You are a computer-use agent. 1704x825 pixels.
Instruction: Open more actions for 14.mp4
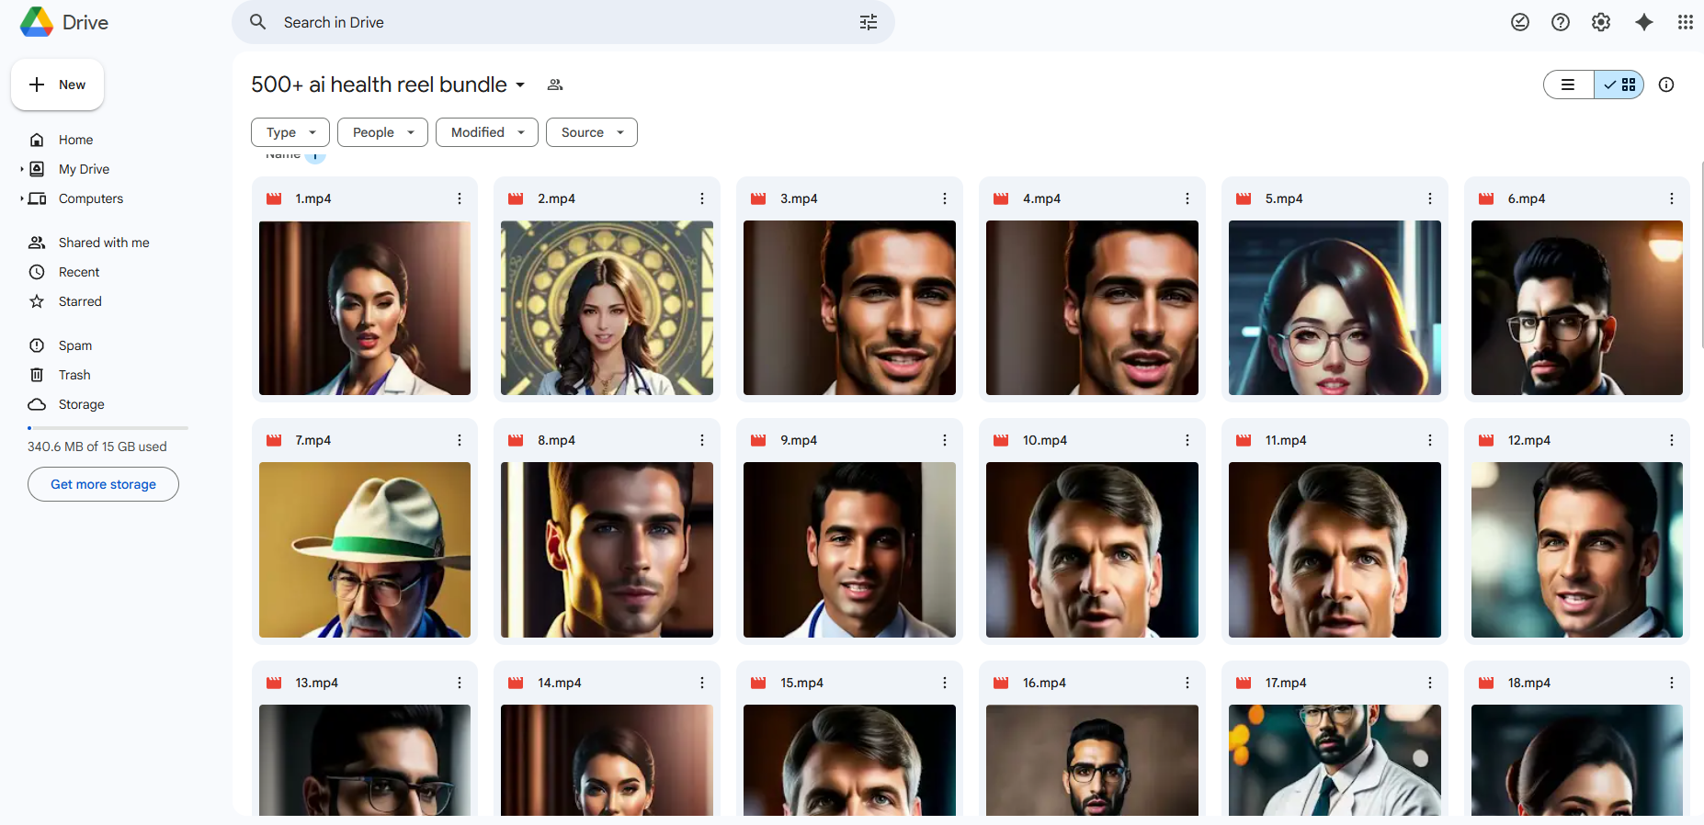(x=702, y=683)
